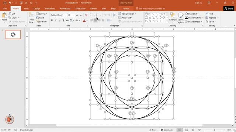Click the Undo arrow icon
This screenshot has height=132, width=236.
10,3
